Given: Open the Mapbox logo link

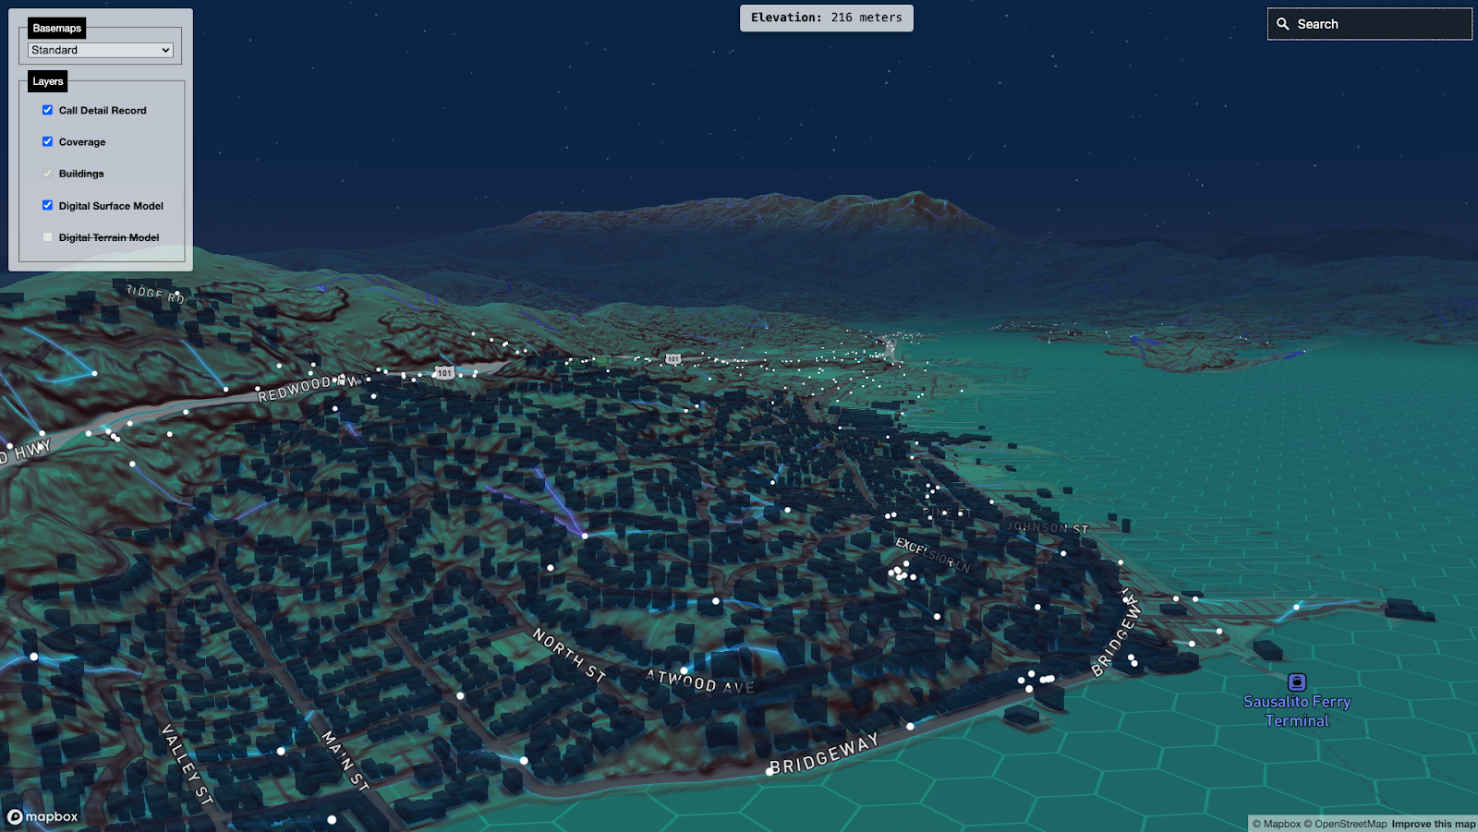Looking at the screenshot, I should pyautogui.click(x=44, y=817).
